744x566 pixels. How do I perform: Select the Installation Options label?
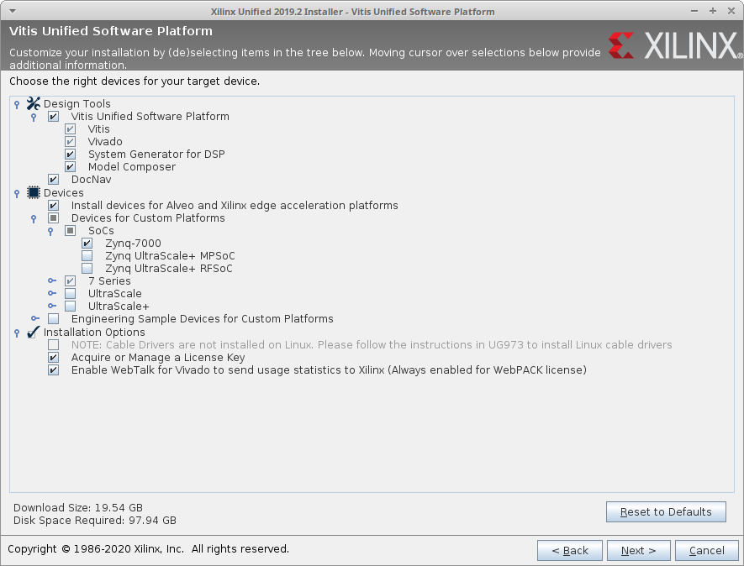pyautogui.click(x=94, y=333)
